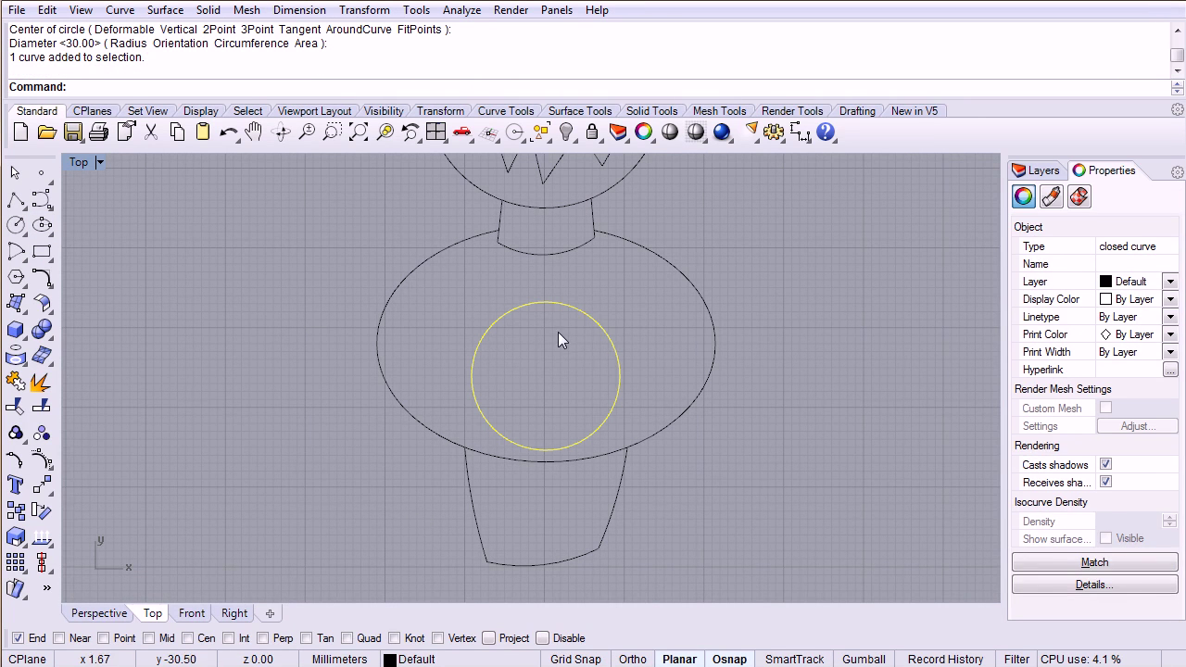The height and width of the screenshot is (667, 1186).
Task: Paste from clipboard icon in Standard toolbar
Action: click(203, 132)
